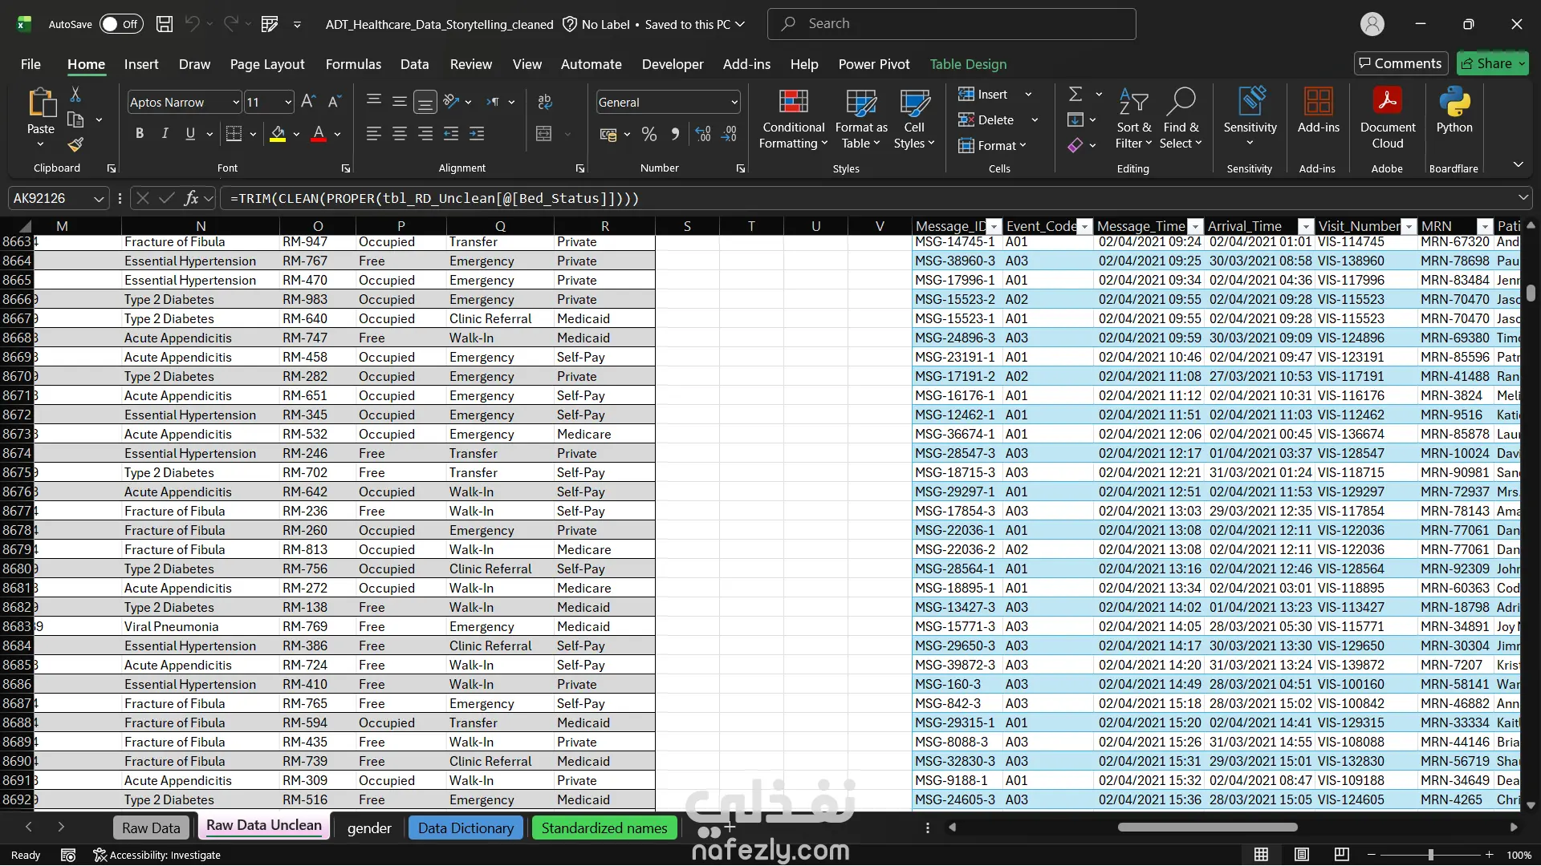Viewport: 1541px width, 866px height.
Task: Switch to the Table Design tab
Action: [x=968, y=64]
